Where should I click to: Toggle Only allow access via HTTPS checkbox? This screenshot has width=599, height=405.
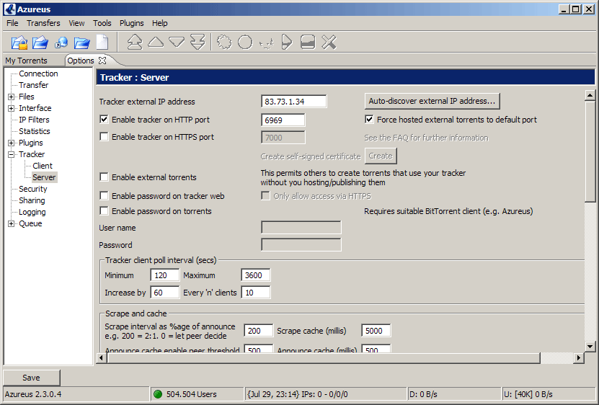click(x=265, y=195)
